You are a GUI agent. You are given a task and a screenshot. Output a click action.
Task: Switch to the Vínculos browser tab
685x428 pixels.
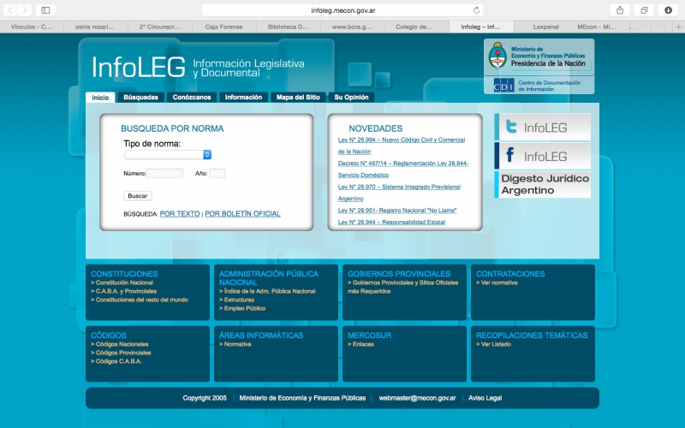coord(32,27)
